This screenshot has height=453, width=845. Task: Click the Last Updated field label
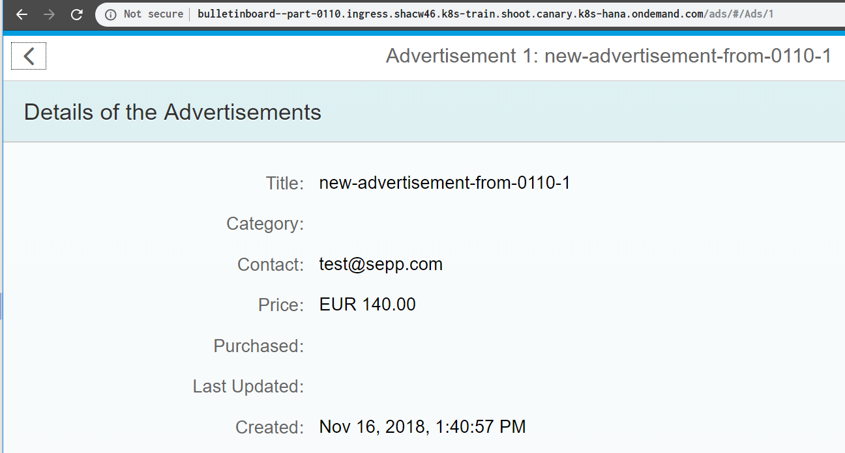point(248,387)
